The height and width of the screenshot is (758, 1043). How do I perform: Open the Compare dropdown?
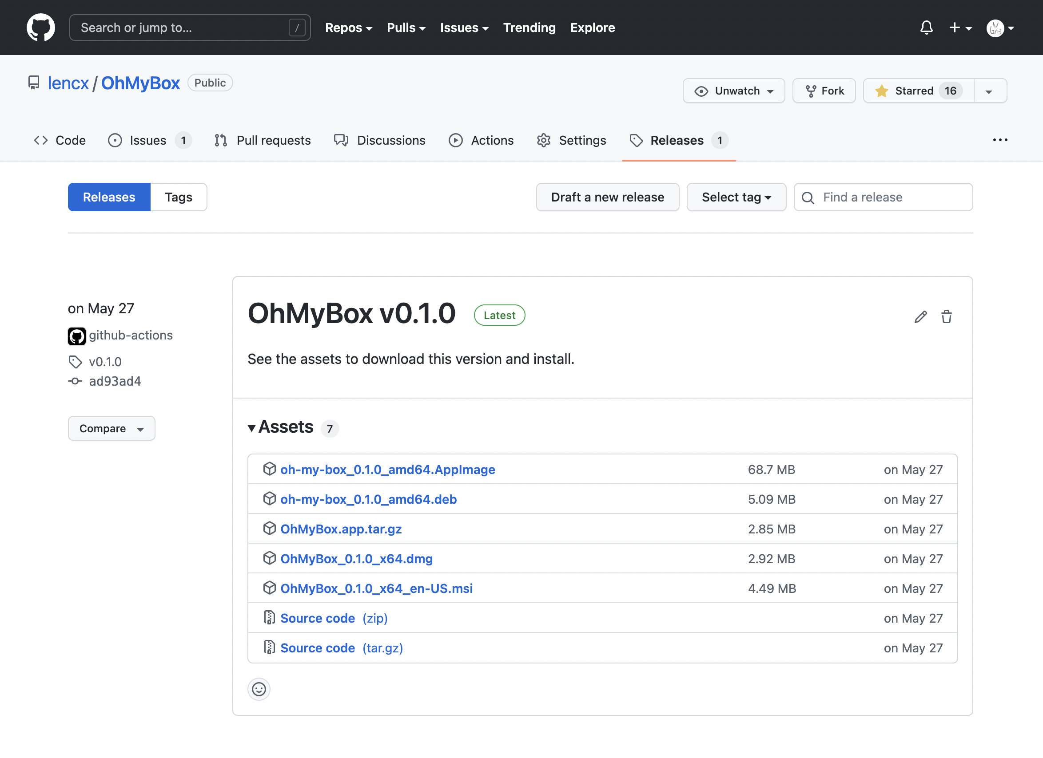(111, 428)
